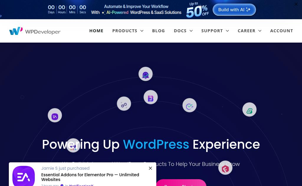Click the countdown Mins counter
This screenshot has height=186, width=302.
(x=72, y=9)
